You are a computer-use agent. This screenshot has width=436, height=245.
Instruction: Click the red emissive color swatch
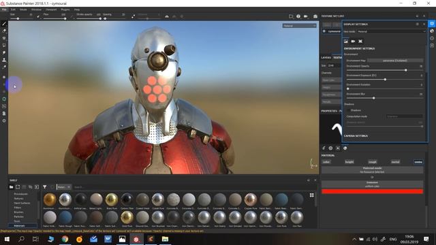click(373, 191)
